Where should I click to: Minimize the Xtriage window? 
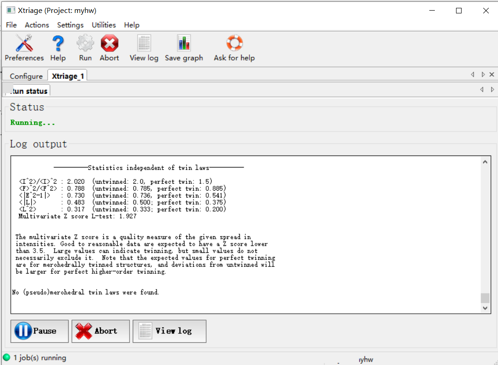pos(432,11)
